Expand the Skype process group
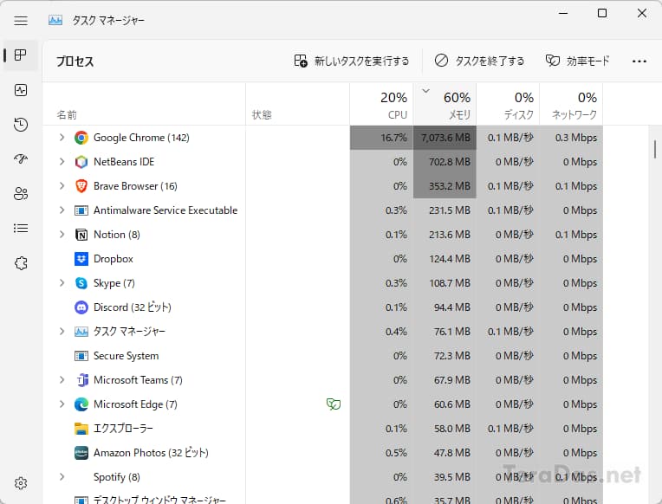The height and width of the screenshot is (504, 662). click(62, 283)
